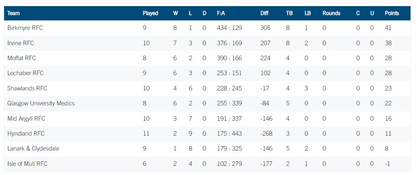Select Shawlands RFC team name
The width and height of the screenshot is (417, 175).
click(27, 88)
